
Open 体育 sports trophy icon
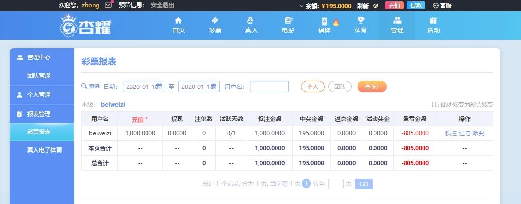pos(361,20)
